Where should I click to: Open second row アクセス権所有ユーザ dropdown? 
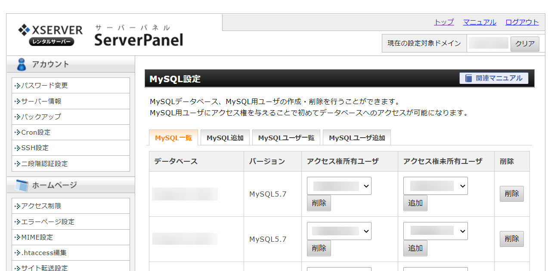[339, 231]
